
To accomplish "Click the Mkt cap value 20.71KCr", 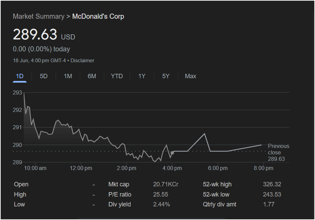I will [166, 184].
